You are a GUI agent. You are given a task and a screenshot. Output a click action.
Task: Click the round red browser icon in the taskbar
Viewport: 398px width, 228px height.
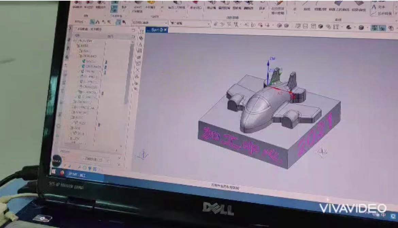pos(62,172)
